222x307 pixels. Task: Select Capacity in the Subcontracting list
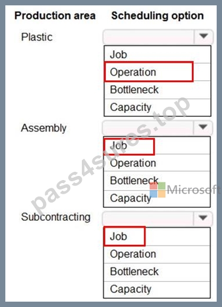click(157, 289)
